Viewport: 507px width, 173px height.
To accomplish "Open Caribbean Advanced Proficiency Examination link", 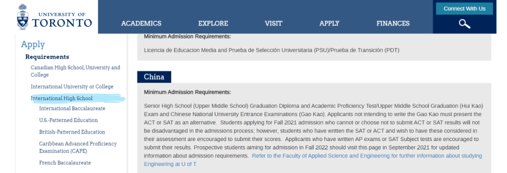I will 78,147.
